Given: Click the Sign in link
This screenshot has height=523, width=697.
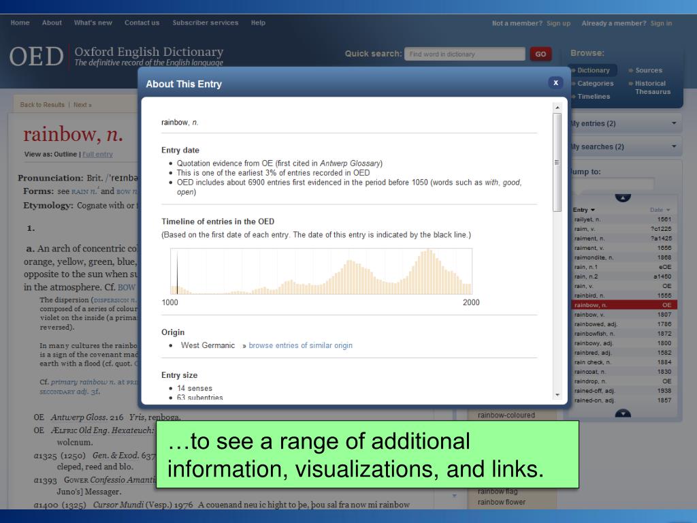Looking at the screenshot, I should coord(661,23).
